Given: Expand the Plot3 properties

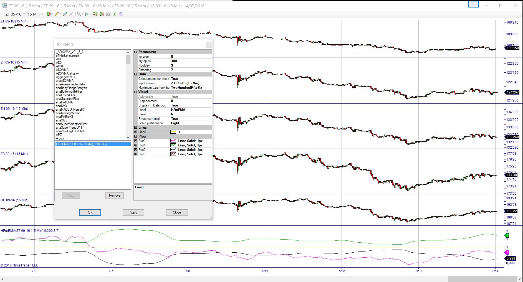Looking at the screenshot, I should [x=136, y=154].
